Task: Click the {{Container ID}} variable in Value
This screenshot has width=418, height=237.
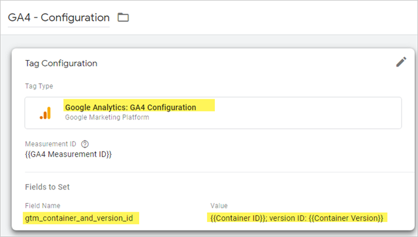Action: [238, 218]
